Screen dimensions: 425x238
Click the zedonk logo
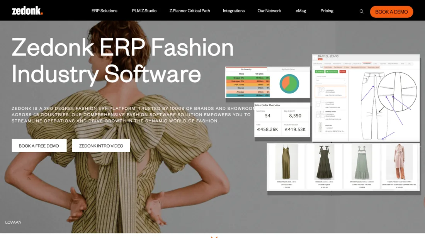27,10
